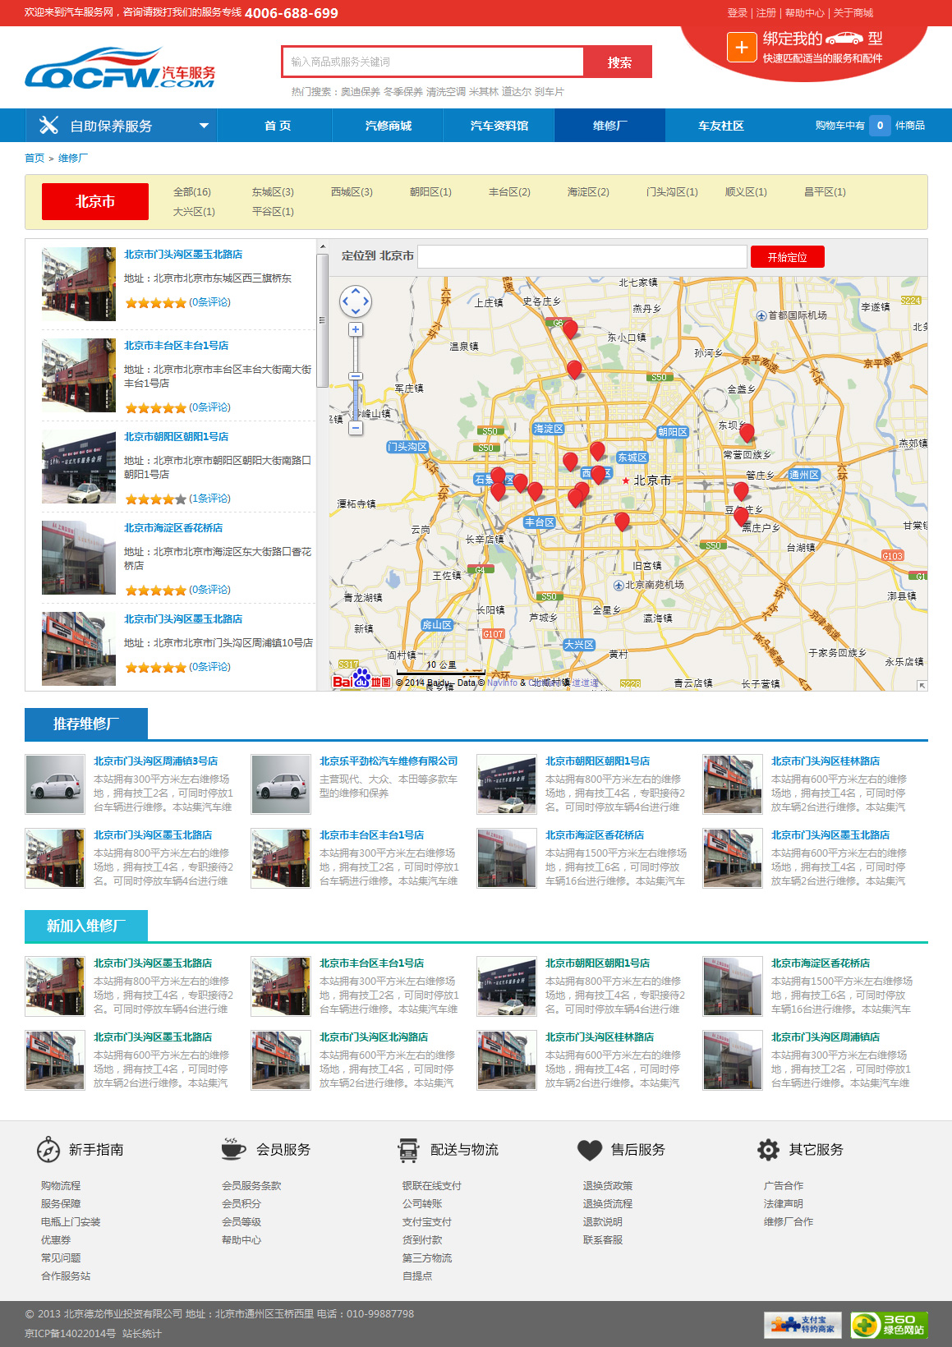The width and height of the screenshot is (952, 1347).
Task: Pan the map down with the down arrow
Action: click(356, 312)
